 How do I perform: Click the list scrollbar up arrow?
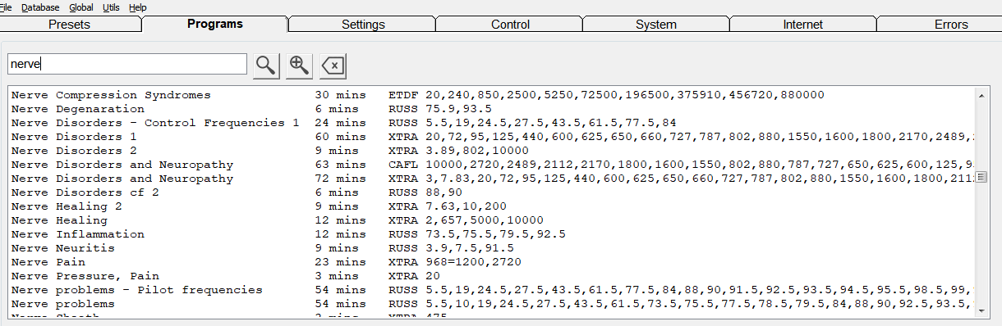981,95
